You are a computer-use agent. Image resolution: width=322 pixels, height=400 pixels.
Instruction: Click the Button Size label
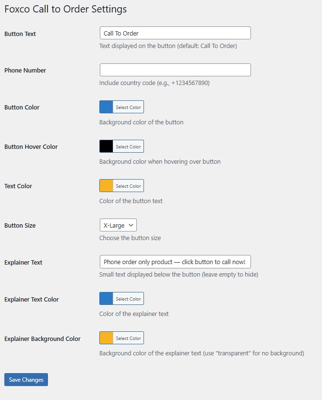[x=20, y=226]
